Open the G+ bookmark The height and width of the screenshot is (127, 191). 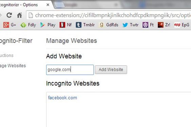point(9,25)
